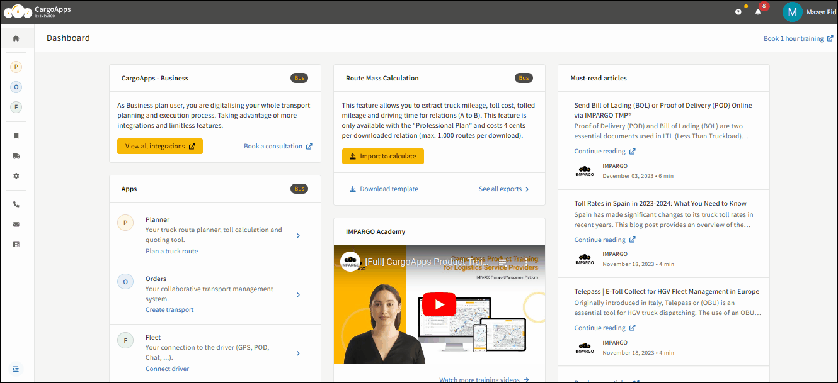Image resolution: width=838 pixels, height=383 pixels.
Task: Click Create transport link
Action: tap(169, 309)
